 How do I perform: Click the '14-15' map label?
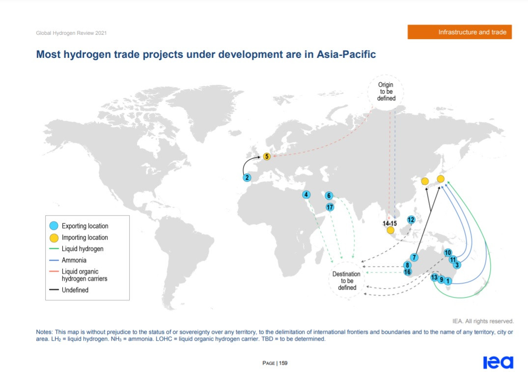(x=389, y=223)
